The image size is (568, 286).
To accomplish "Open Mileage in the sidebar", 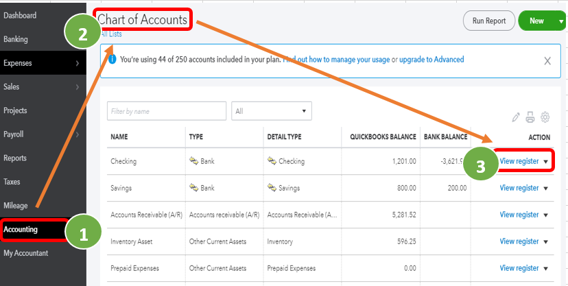I will coord(16,206).
